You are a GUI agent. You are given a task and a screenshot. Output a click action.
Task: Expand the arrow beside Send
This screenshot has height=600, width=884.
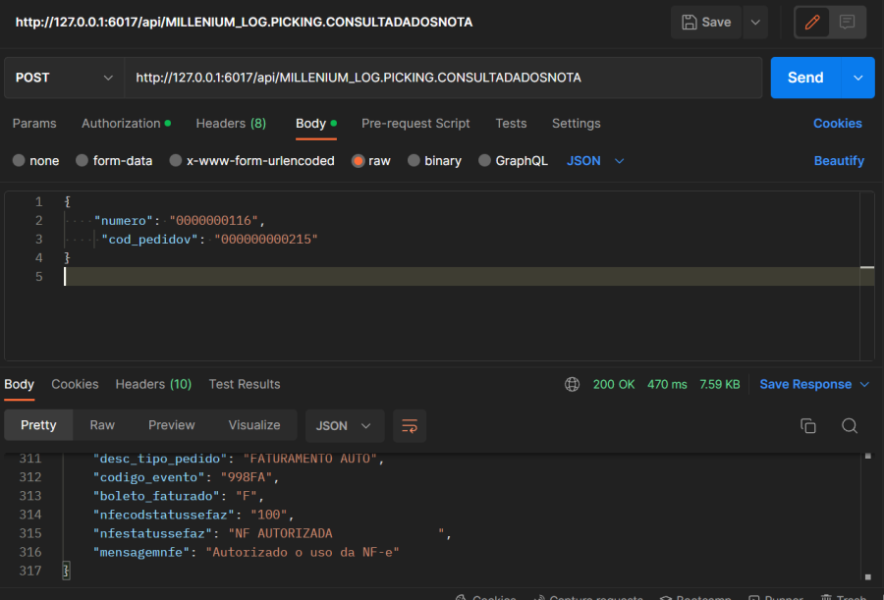pos(858,78)
